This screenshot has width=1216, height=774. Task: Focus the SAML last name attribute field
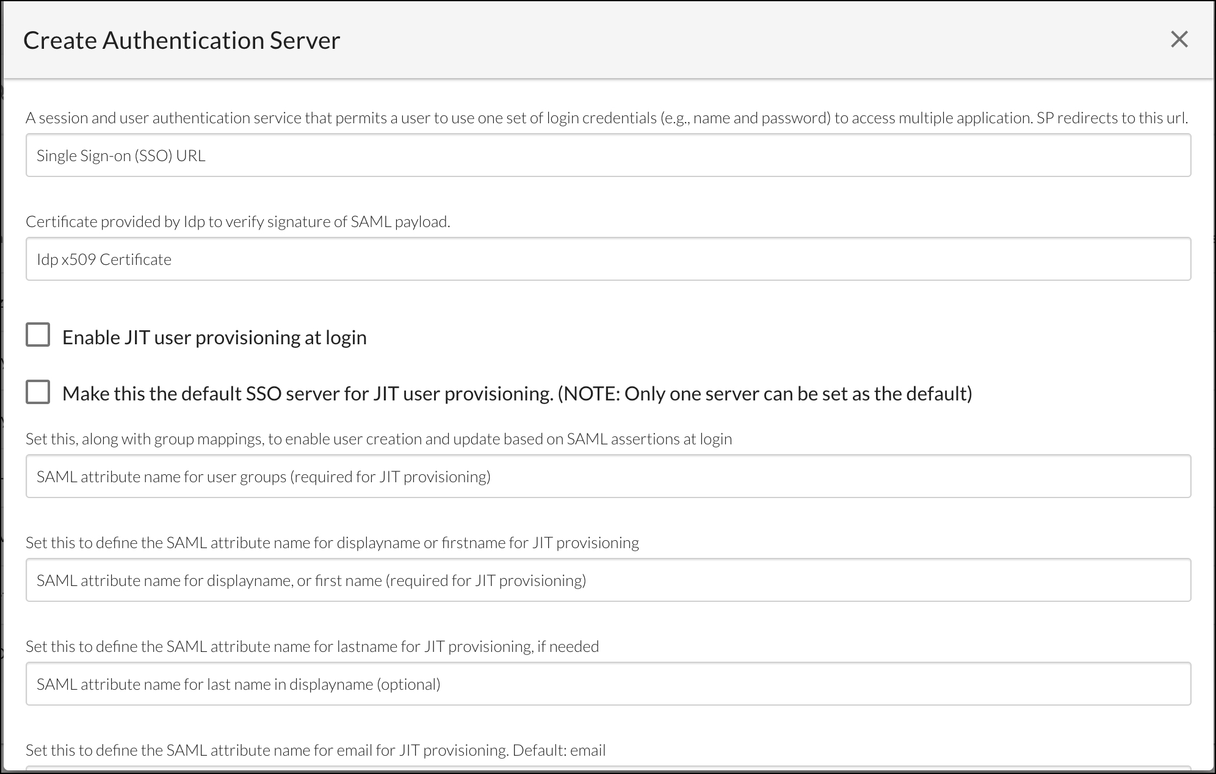(x=607, y=684)
